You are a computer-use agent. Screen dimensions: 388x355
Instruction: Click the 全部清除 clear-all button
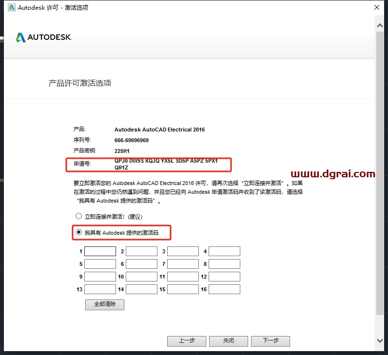[x=105, y=304]
